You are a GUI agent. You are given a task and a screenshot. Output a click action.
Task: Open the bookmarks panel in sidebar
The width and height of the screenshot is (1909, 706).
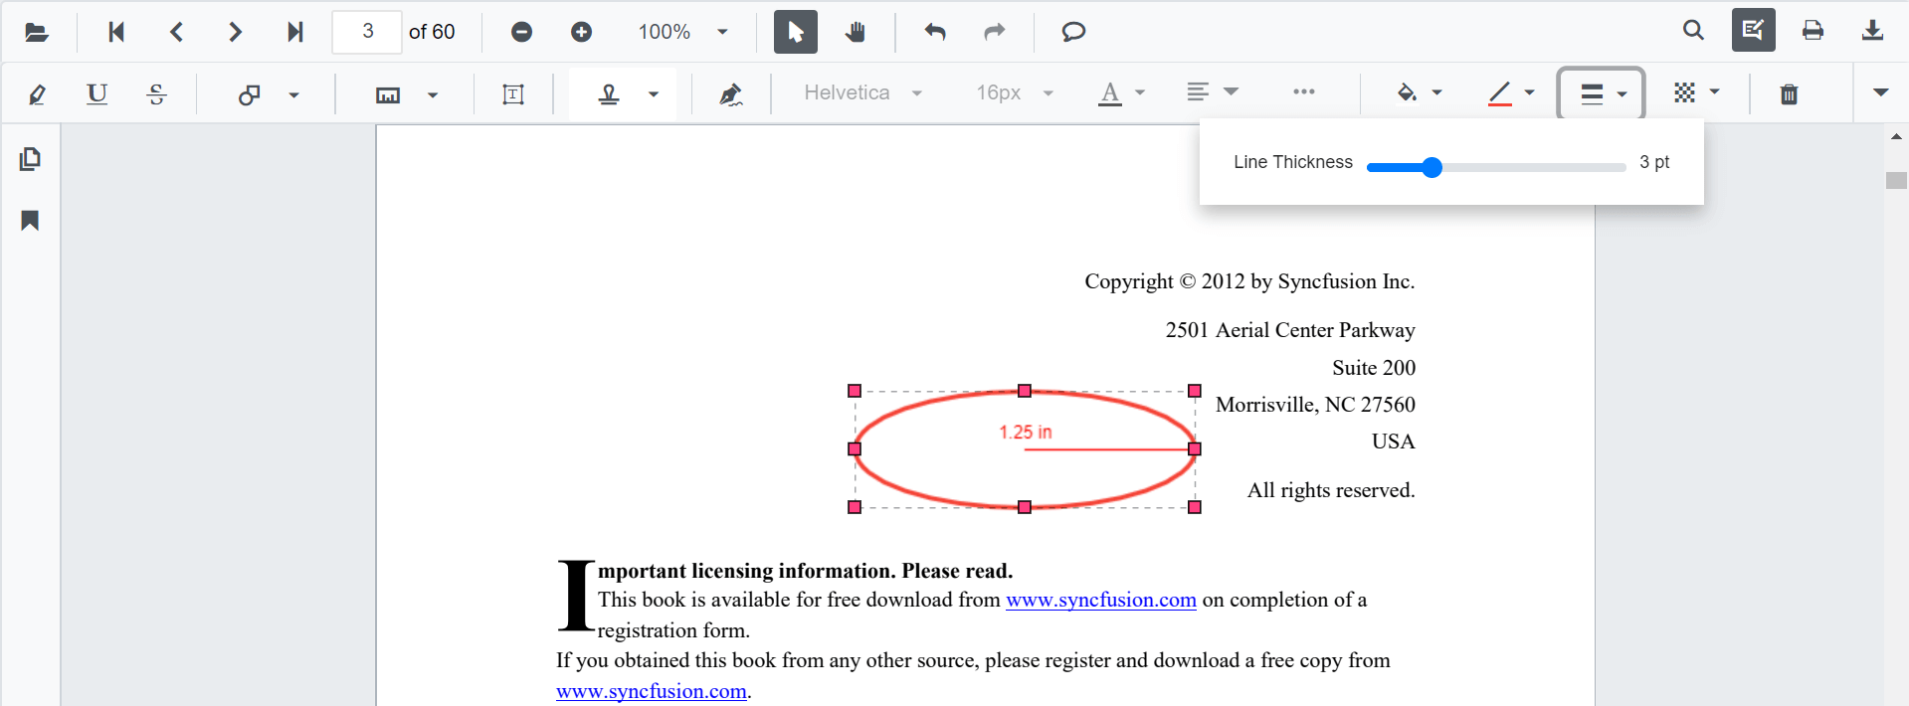(x=30, y=220)
